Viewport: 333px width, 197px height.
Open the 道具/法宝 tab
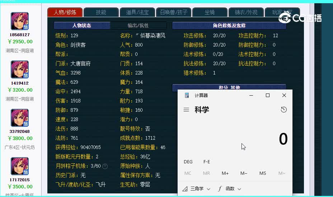(x=137, y=12)
